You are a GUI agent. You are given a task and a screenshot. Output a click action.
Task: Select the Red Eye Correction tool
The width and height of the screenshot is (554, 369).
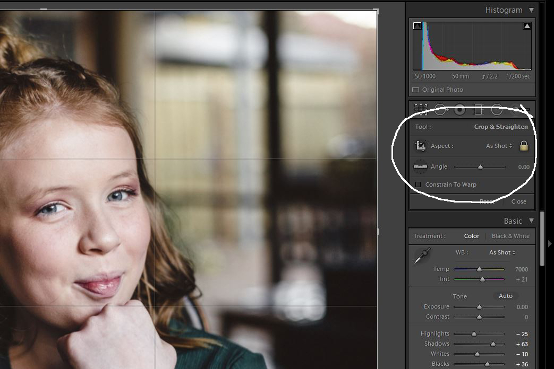459,110
